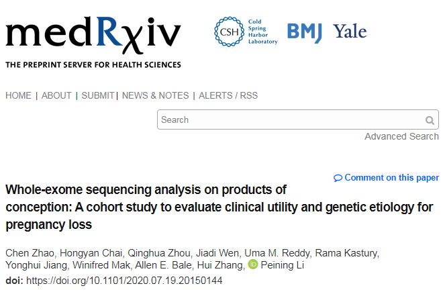Open Peining Li's ORCID iD icon
Image resolution: width=443 pixels, height=292 pixels.
(253, 264)
